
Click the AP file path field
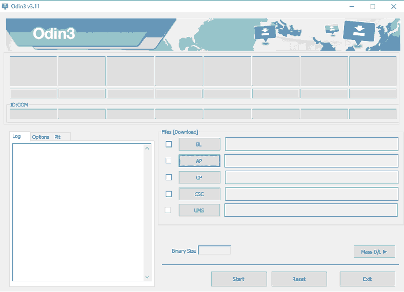(311, 161)
